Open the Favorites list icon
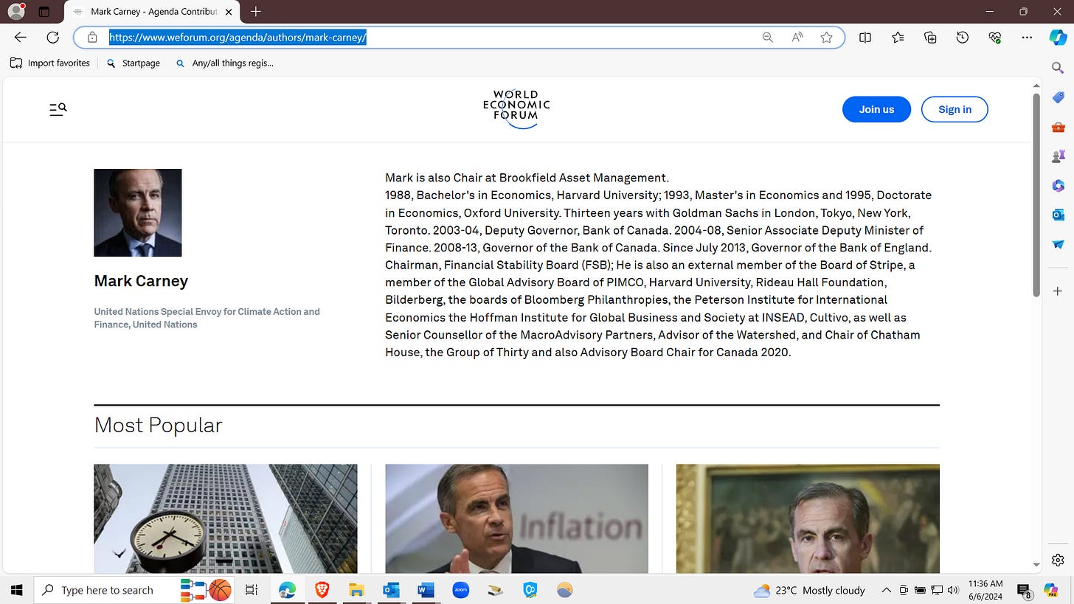Image resolution: width=1074 pixels, height=604 pixels. click(x=898, y=37)
